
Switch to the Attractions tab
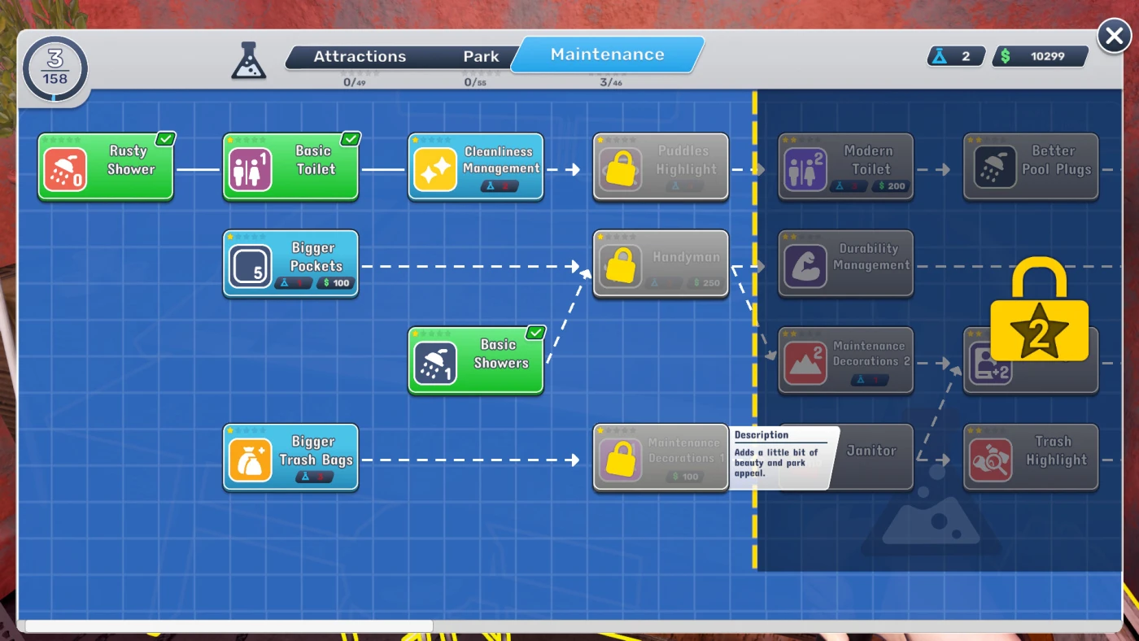coord(360,57)
